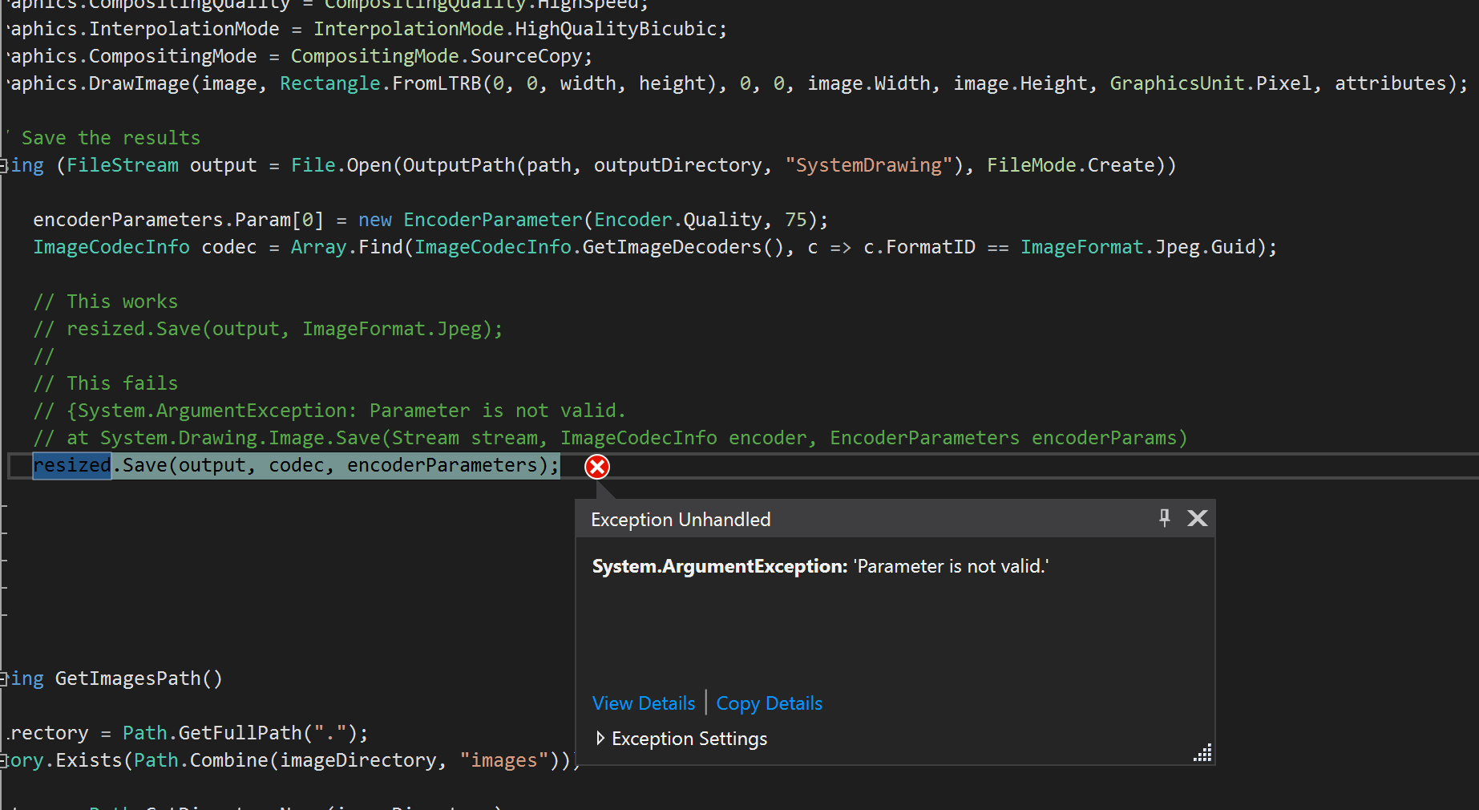Pin the Exception Unhandled popup
The width and height of the screenshot is (1479, 810).
(x=1164, y=518)
